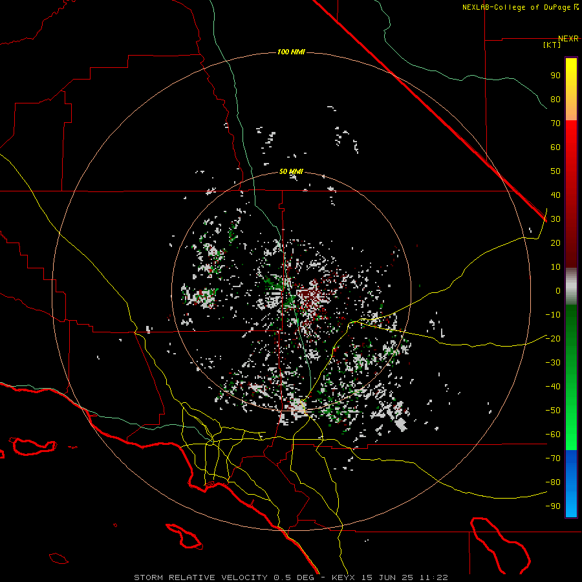Click the NEXR label above the scale

point(568,39)
